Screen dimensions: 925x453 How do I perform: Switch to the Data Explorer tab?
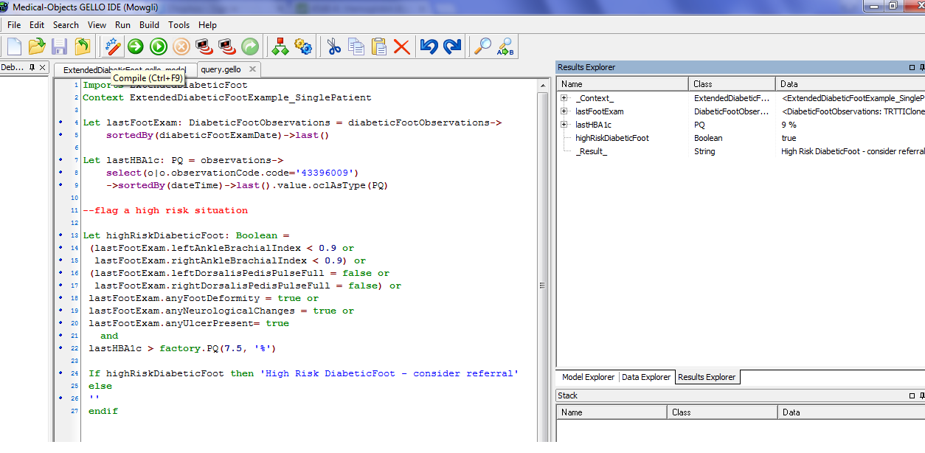646,377
